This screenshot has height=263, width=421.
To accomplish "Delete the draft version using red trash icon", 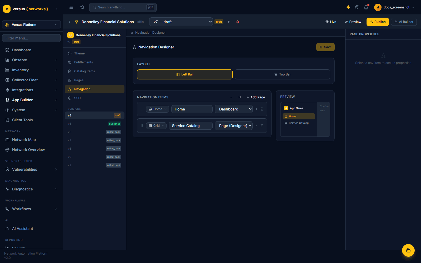I will (x=238, y=22).
